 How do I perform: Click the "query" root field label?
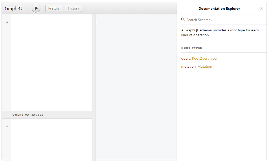(x=186, y=58)
